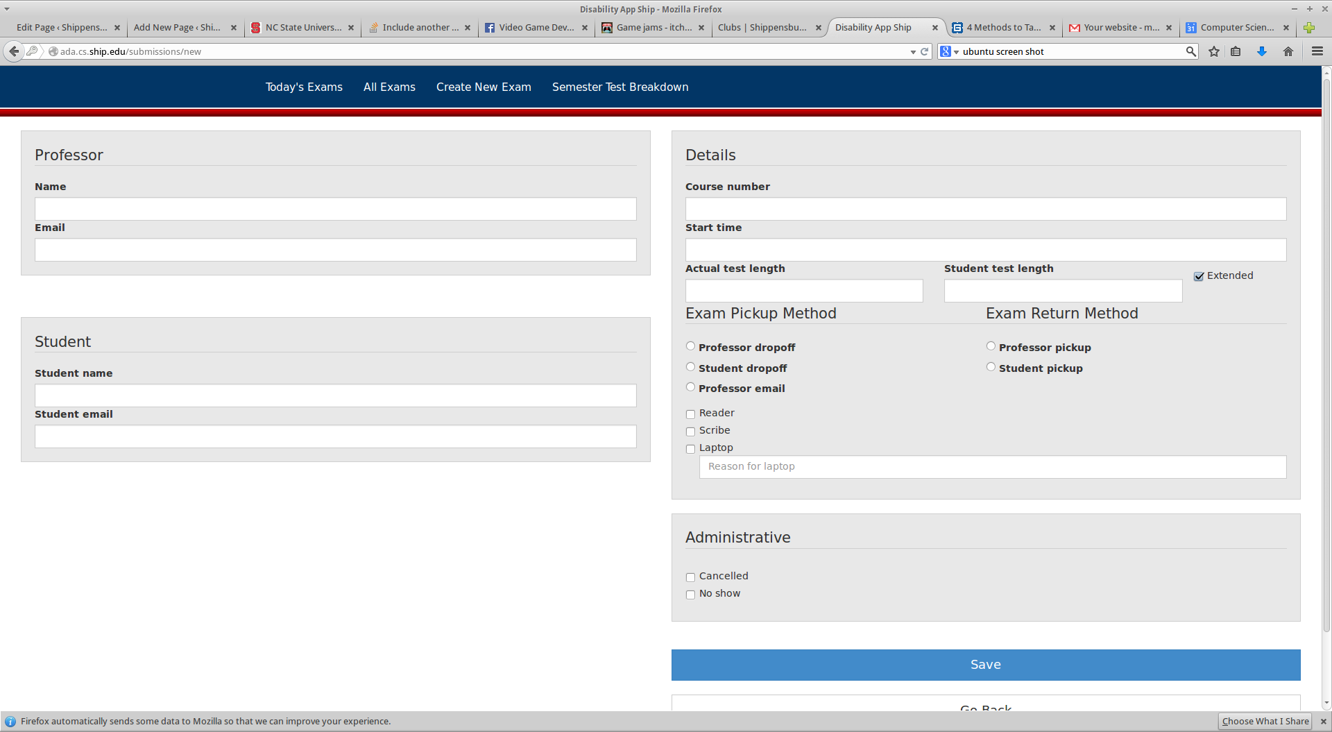Viewport: 1332px width, 732px height.
Task: Switch to the Clubs | Shippensburg tab
Action: (762, 28)
